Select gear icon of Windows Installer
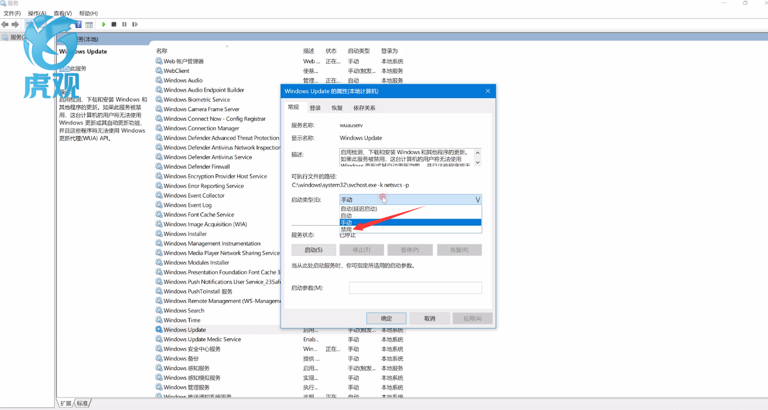The height and width of the screenshot is (410, 768). (159, 234)
